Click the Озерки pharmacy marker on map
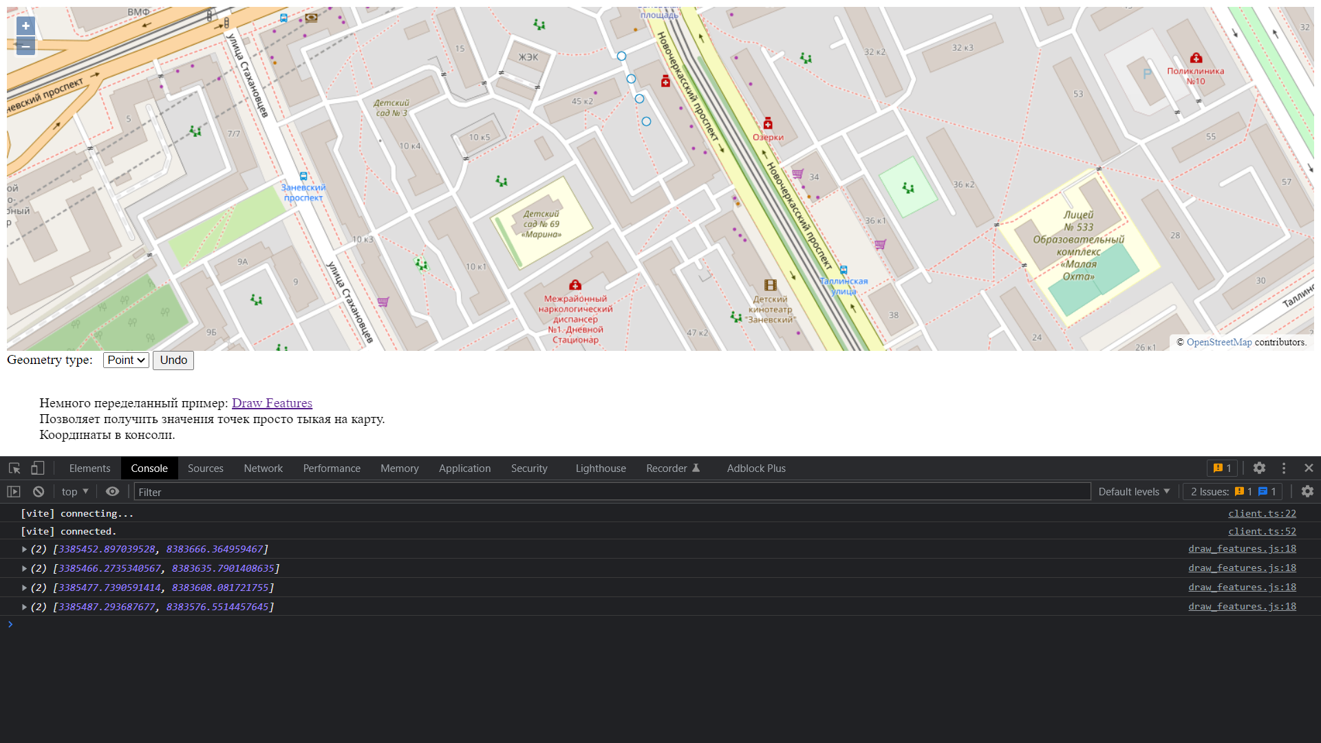Image resolution: width=1321 pixels, height=743 pixels. tap(768, 124)
